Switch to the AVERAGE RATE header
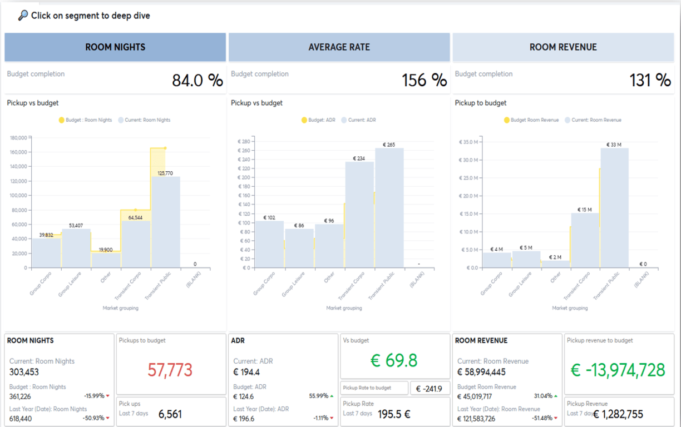The image size is (681, 427). tap(339, 47)
